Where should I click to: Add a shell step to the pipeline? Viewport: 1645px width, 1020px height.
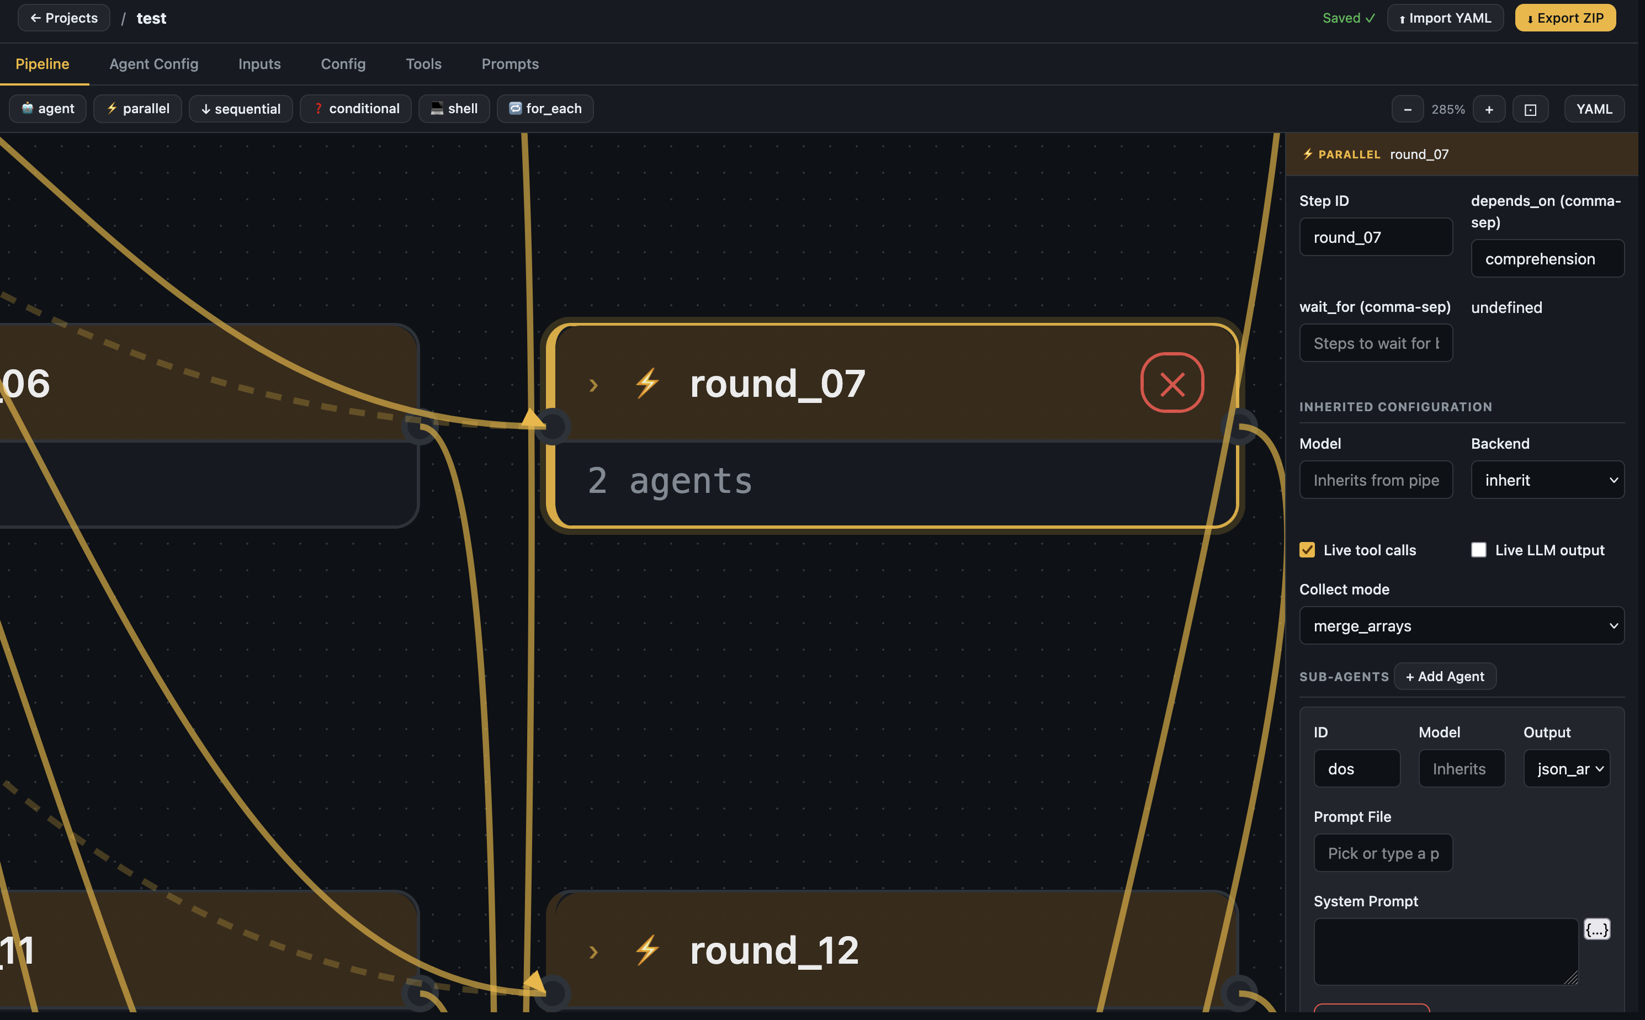(453, 109)
